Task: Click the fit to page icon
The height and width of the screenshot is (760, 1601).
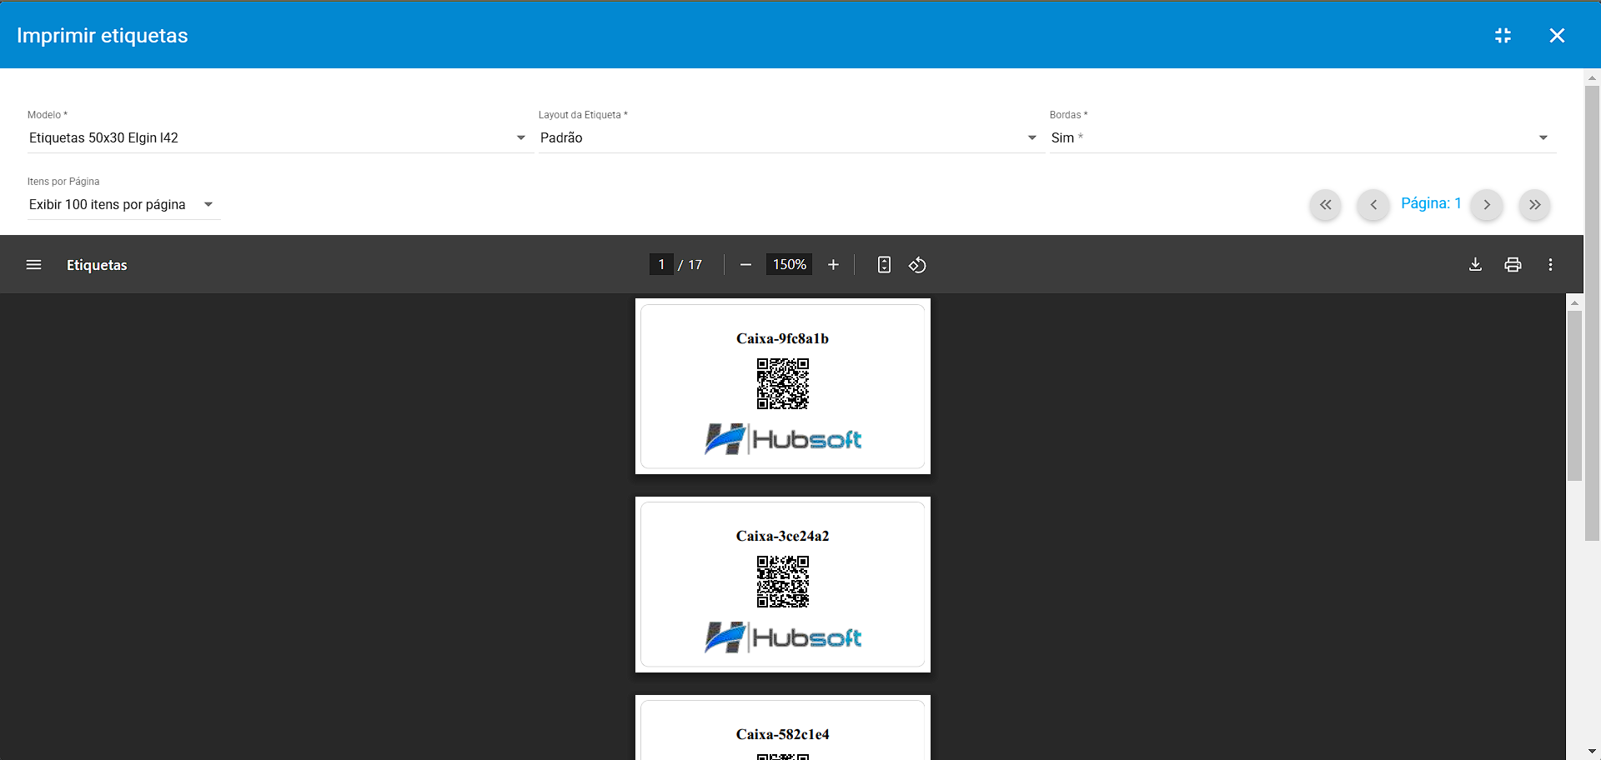Action: [884, 264]
